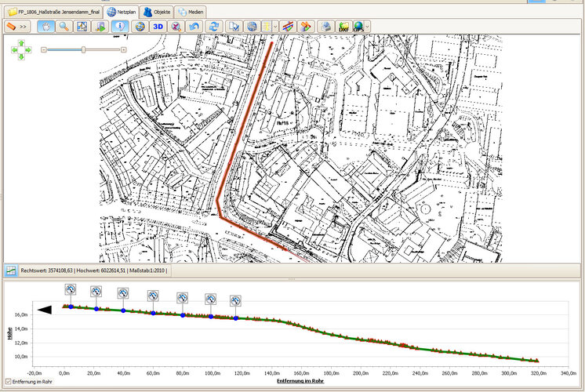The image size is (585, 392).
Task: Click the undo arrow icon
Action: pos(196,26)
